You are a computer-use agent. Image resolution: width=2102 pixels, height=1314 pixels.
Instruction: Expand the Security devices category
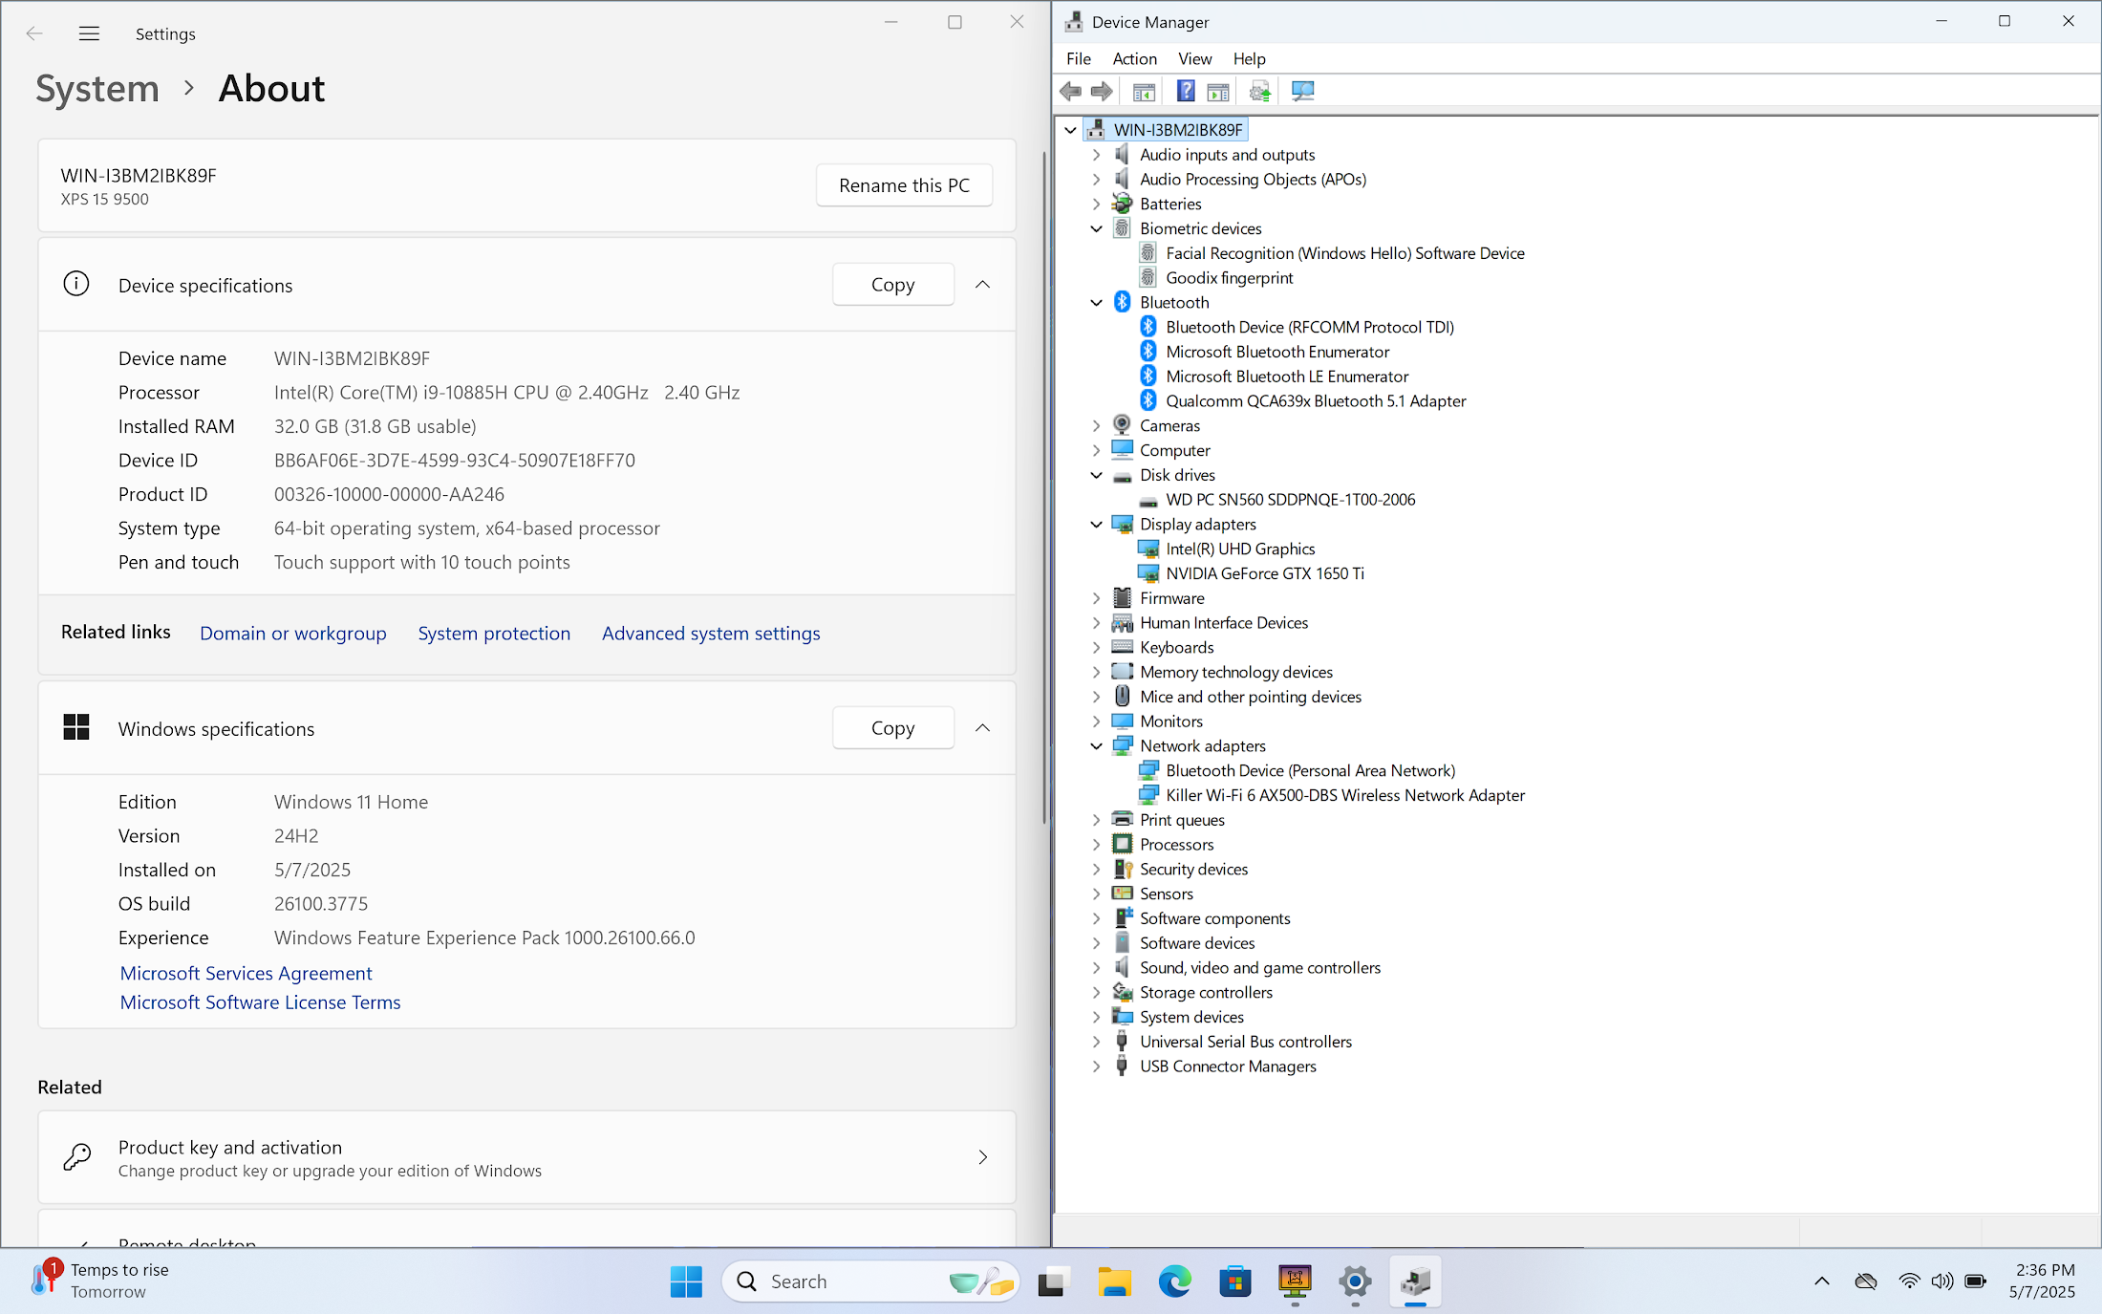(x=1096, y=870)
